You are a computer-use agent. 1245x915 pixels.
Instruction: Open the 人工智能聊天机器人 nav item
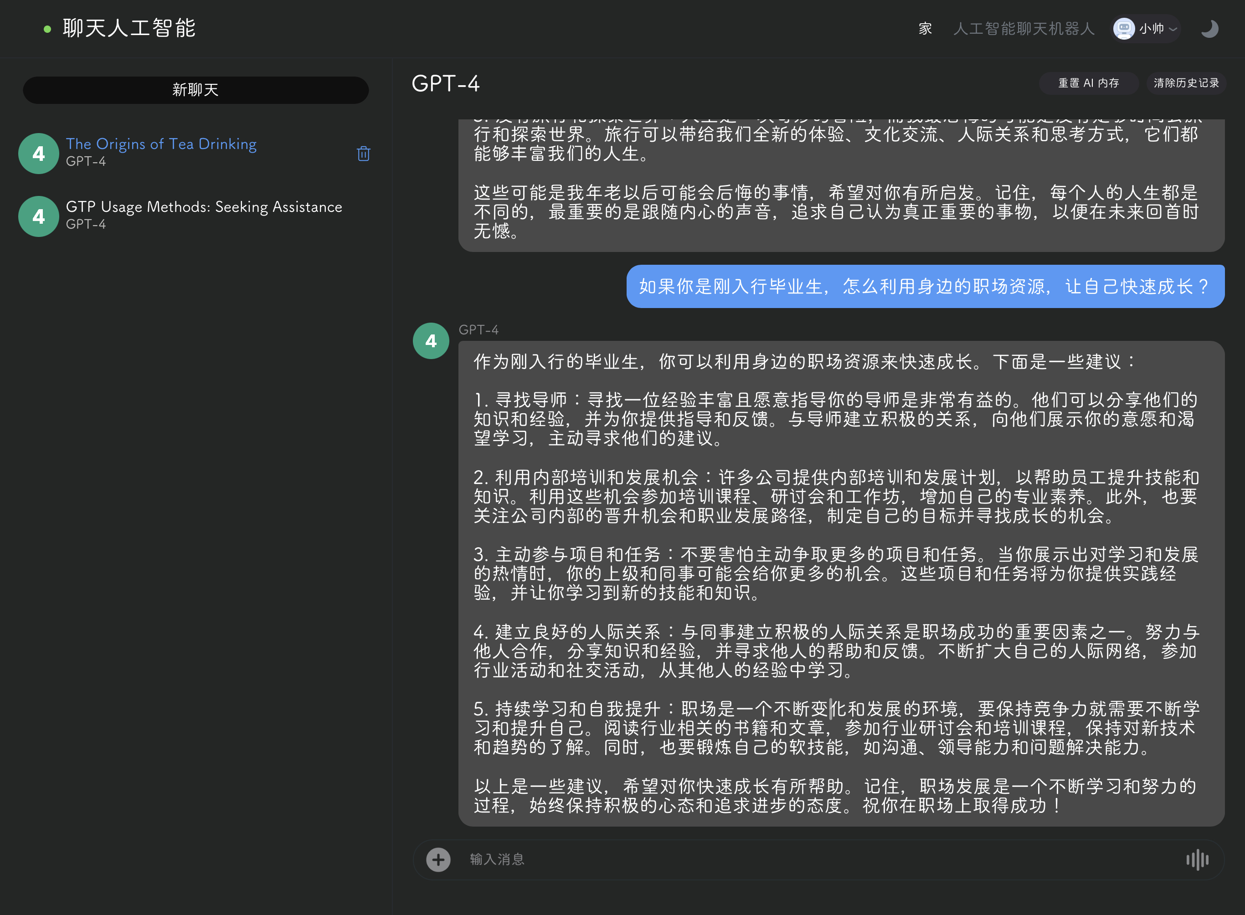1024,29
